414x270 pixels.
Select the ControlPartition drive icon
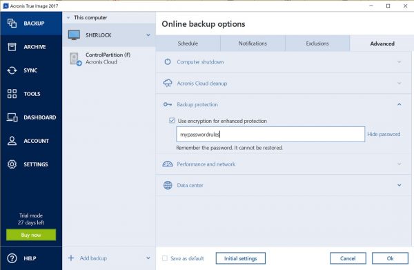point(75,59)
